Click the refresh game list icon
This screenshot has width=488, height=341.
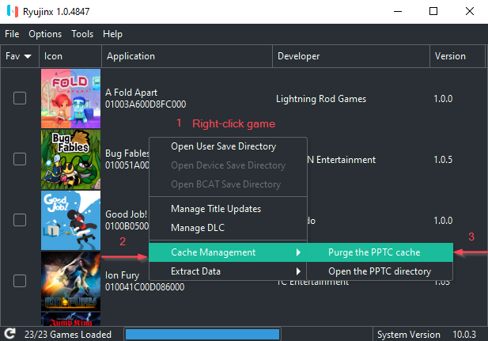point(10,334)
